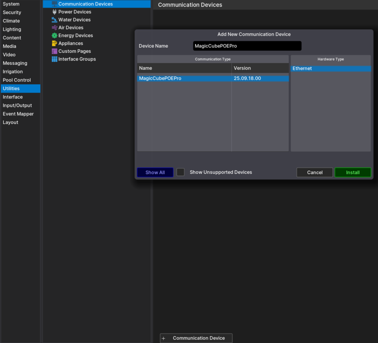Viewport: 378px width, 343px height.
Task: Cancel the Add New Communication Device dialog
Action: coord(315,172)
